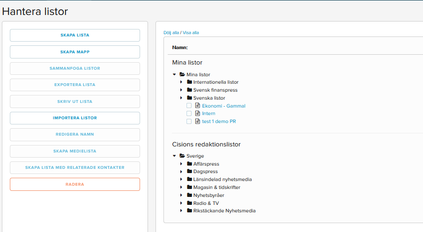Click the Internationella listor folder icon
Image resolution: width=423 pixels, height=232 pixels.
coord(189,82)
